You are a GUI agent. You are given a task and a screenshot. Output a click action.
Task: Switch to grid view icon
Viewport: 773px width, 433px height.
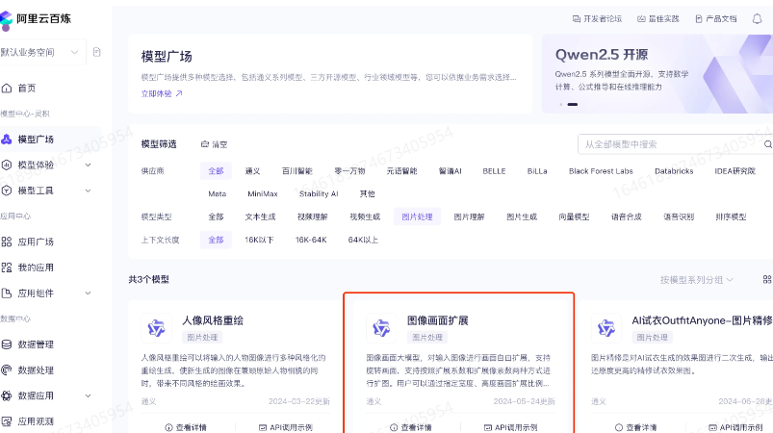tap(767, 279)
